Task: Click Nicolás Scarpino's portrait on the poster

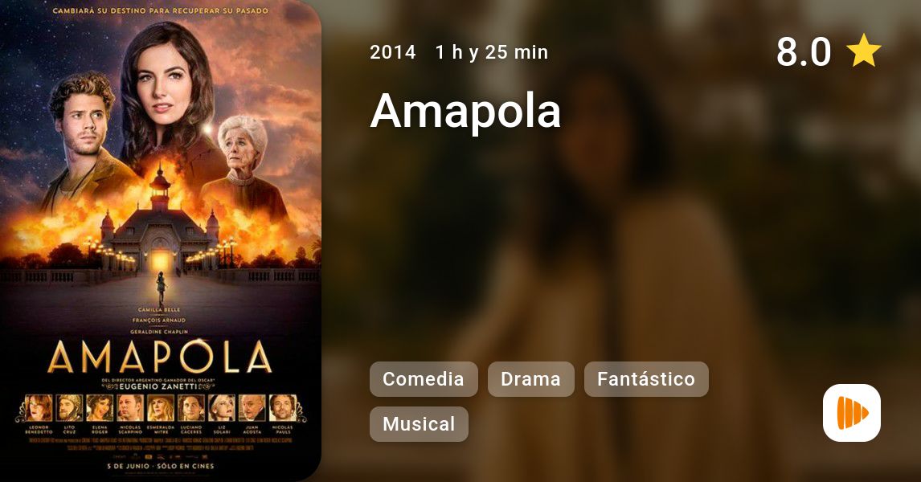Action: (x=130, y=408)
